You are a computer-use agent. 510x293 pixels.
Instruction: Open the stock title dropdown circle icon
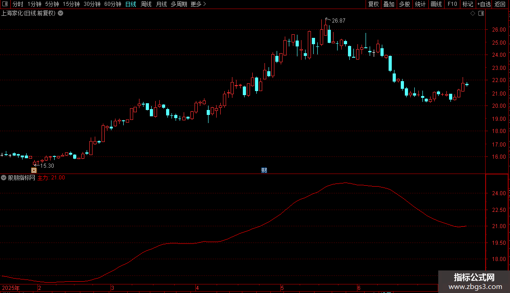(60, 14)
